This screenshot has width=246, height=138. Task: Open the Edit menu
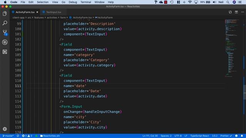click(x=31, y=2)
